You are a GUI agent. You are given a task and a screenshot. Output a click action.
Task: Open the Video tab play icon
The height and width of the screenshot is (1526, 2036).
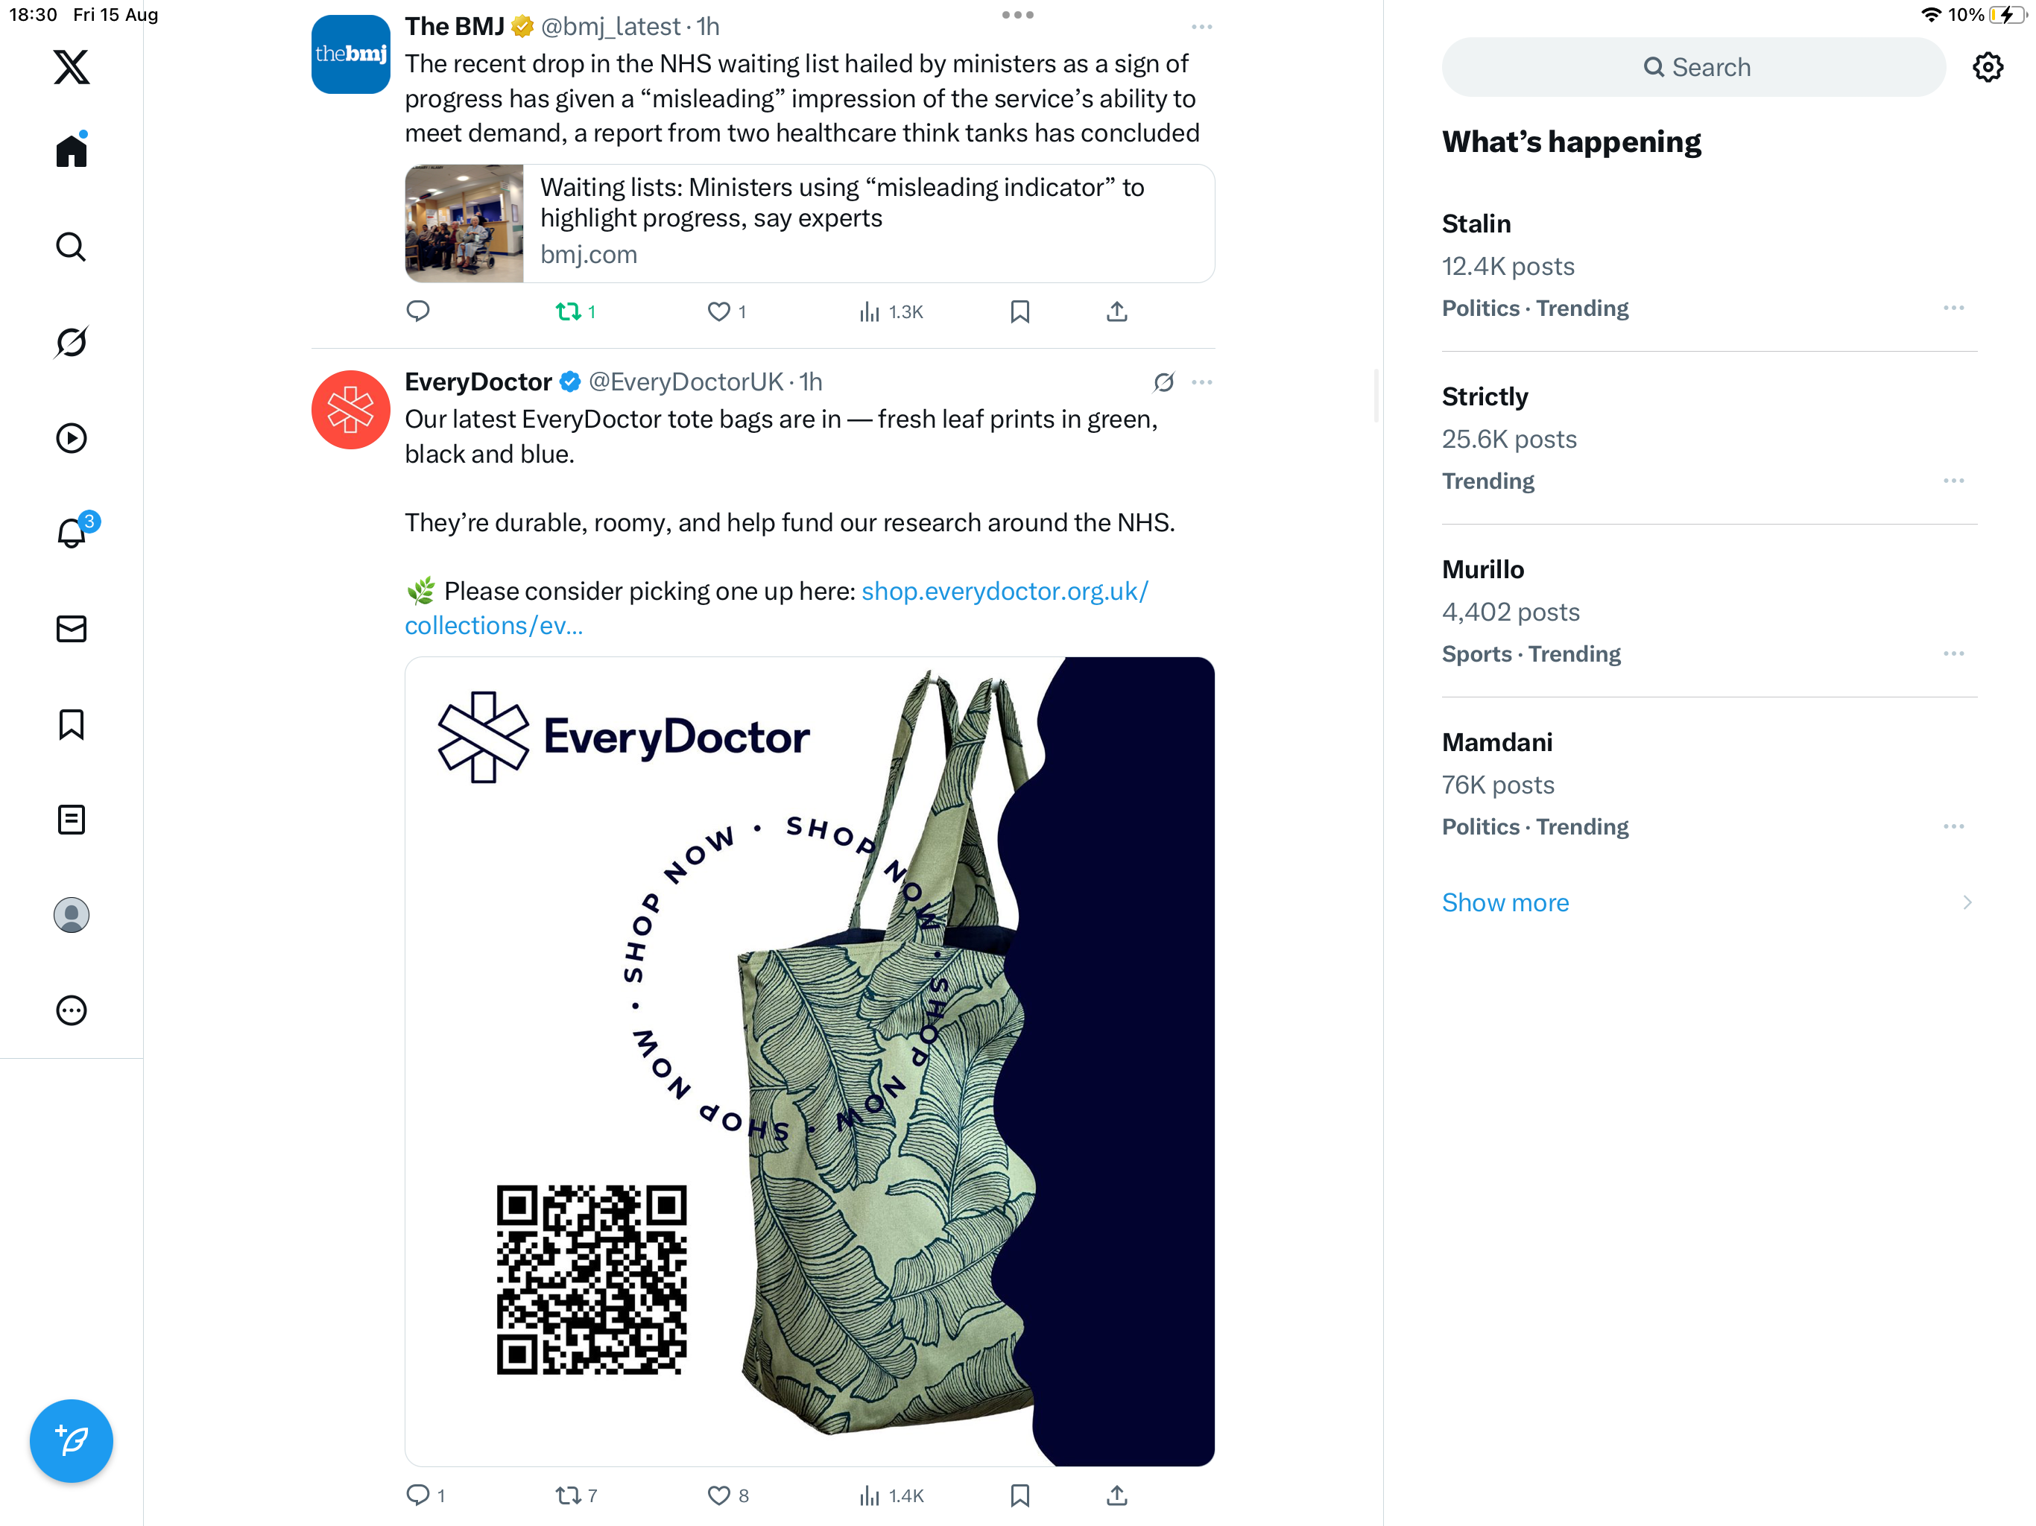point(71,438)
